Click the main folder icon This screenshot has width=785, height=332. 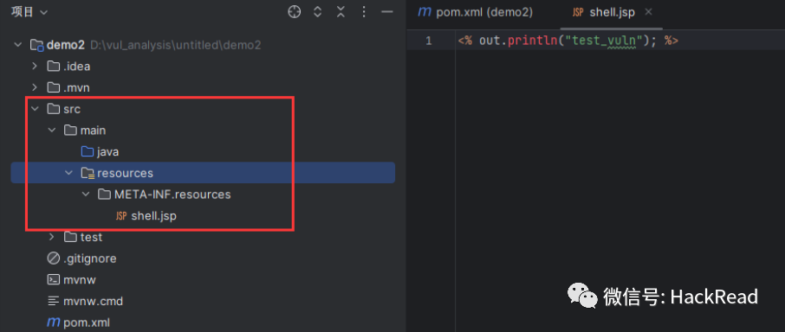coord(70,131)
